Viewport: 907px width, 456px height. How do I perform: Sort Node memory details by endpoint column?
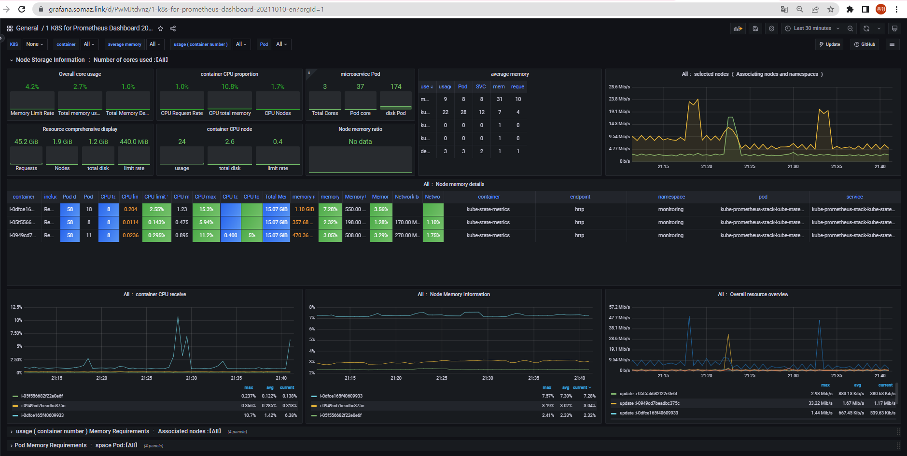point(580,197)
